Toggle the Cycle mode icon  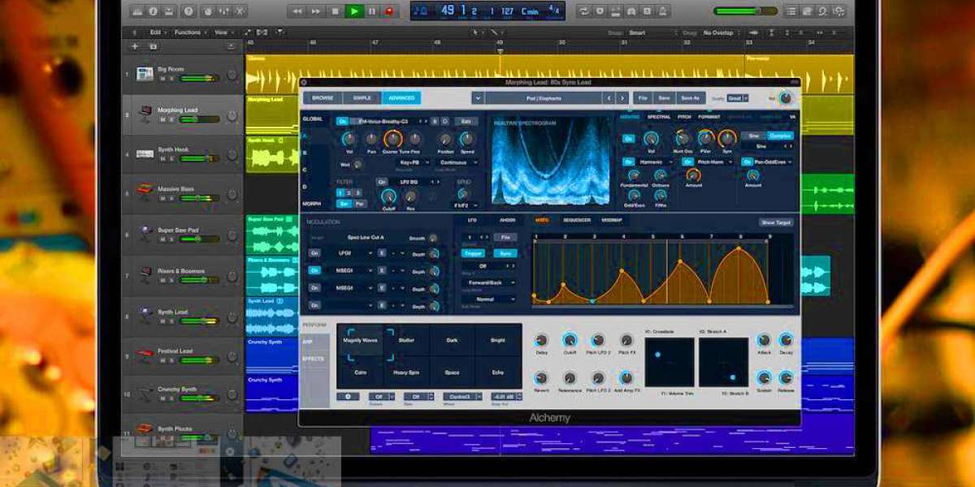pos(583,11)
